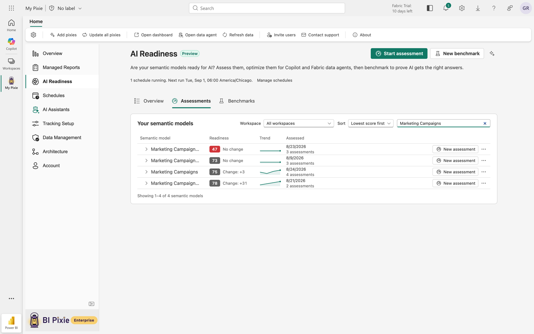Switch to the Overview tab
The width and height of the screenshot is (534, 334).
point(149,101)
